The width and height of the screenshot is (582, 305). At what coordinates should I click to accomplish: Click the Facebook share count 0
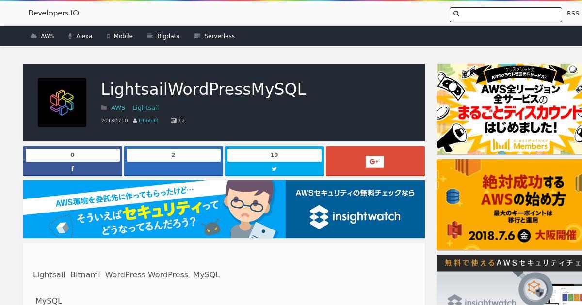click(x=73, y=155)
